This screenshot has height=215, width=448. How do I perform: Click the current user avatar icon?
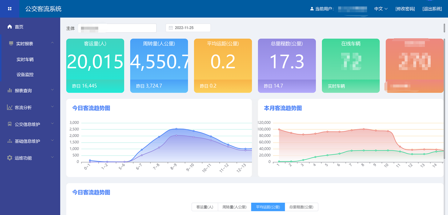[x=312, y=9]
